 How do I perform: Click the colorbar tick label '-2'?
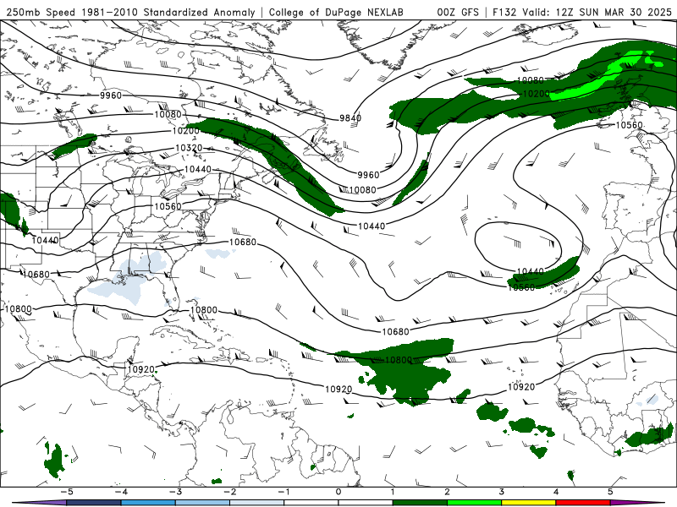[229, 492]
